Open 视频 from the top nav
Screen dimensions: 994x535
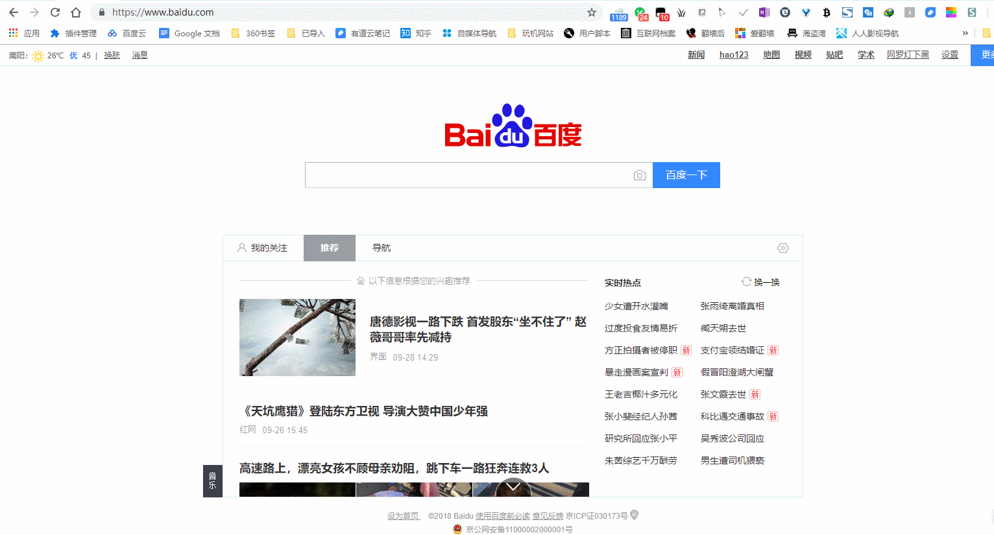pos(803,55)
